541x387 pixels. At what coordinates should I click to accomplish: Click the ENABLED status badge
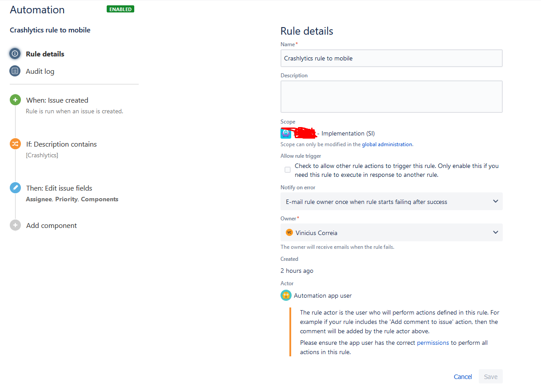pos(120,9)
